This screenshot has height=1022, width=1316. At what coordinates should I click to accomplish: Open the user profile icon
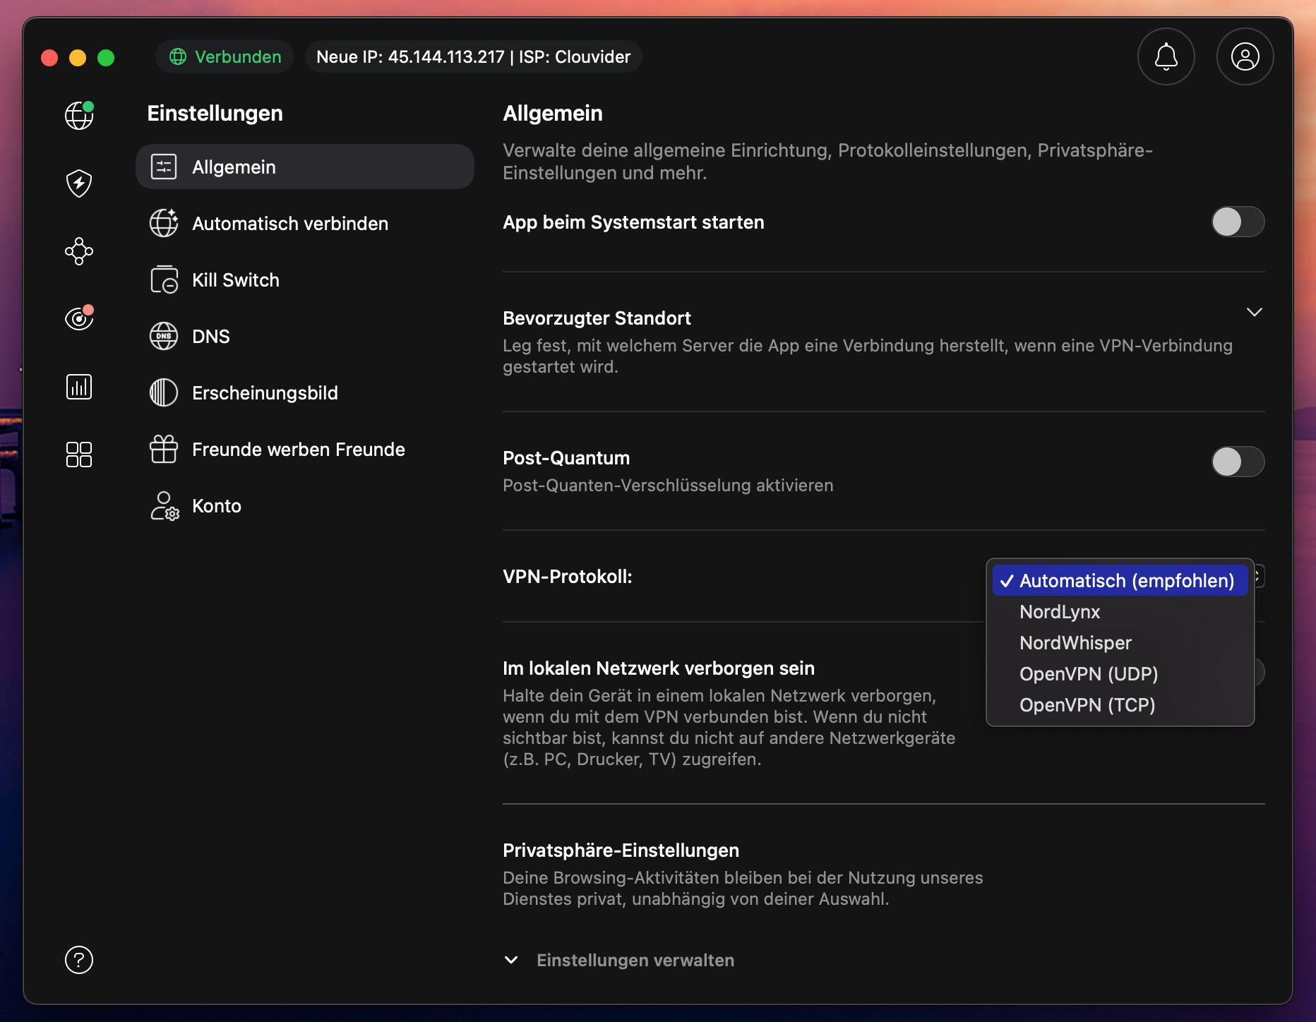tap(1245, 56)
